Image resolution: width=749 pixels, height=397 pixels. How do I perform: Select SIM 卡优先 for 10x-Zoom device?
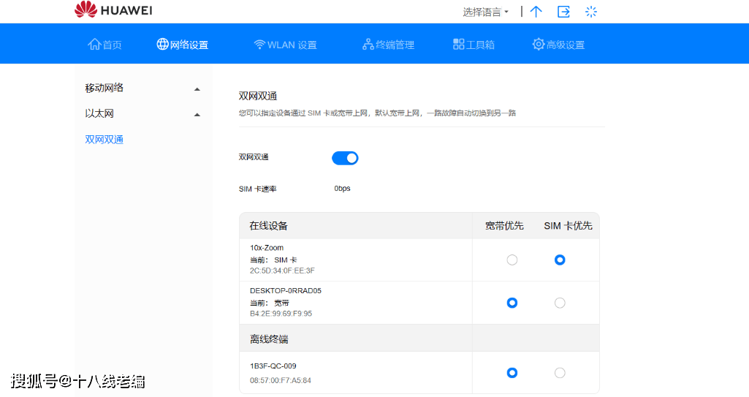pyautogui.click(x=560, y=260)
